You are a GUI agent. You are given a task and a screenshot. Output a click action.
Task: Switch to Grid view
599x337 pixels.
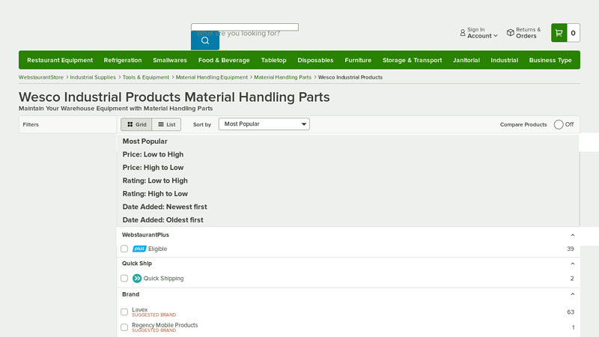coord(136,124)
